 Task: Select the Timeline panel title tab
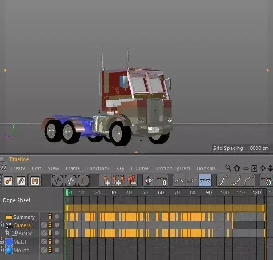(x=19, y=159)
